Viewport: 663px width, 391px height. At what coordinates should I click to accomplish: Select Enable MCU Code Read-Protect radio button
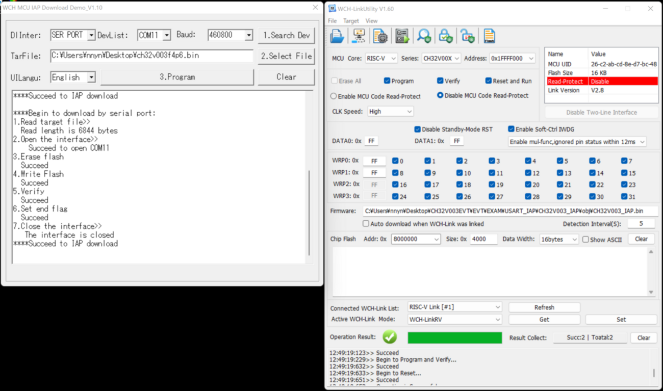334,96
